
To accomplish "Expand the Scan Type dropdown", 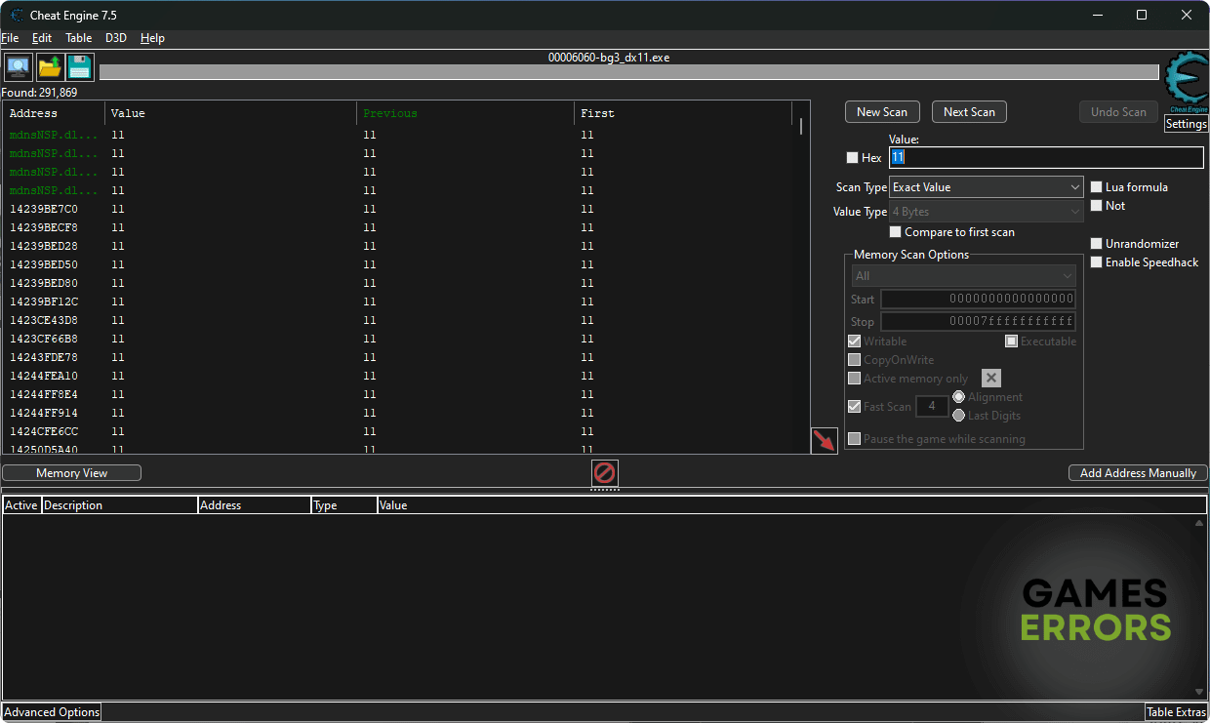I will [986, 187].
